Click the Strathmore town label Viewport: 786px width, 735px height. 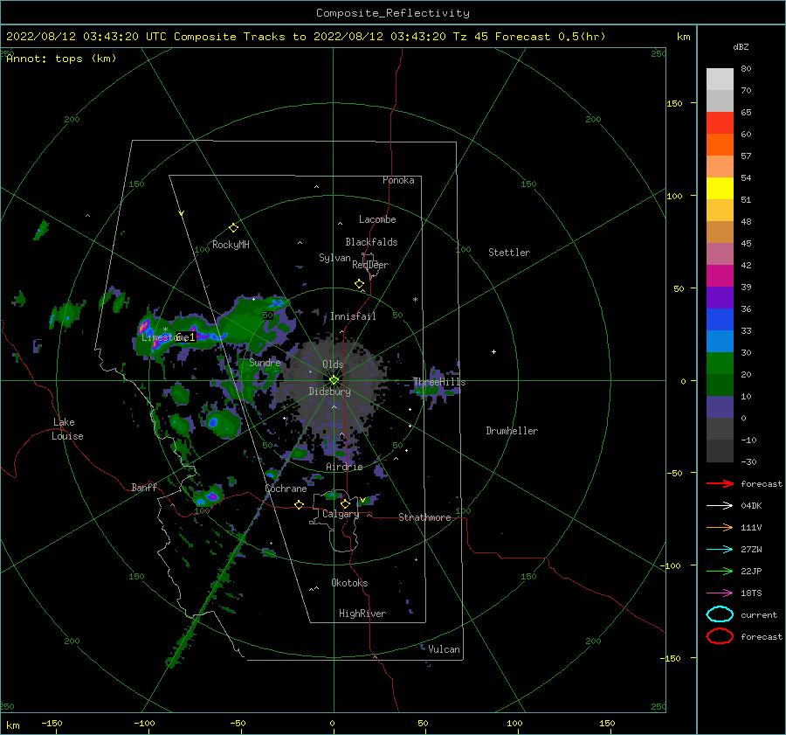(424, 517)
